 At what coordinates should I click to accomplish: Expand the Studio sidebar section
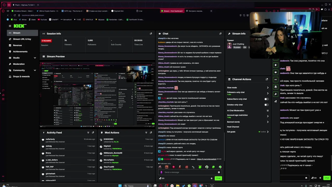pyautogui.click(x=35, y=58)
